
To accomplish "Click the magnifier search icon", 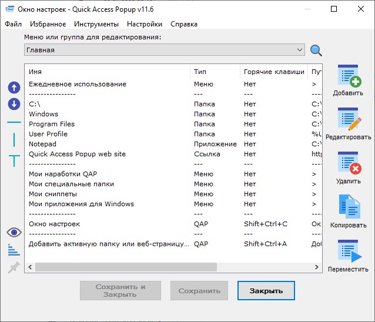I will click(x=316, y=51).
